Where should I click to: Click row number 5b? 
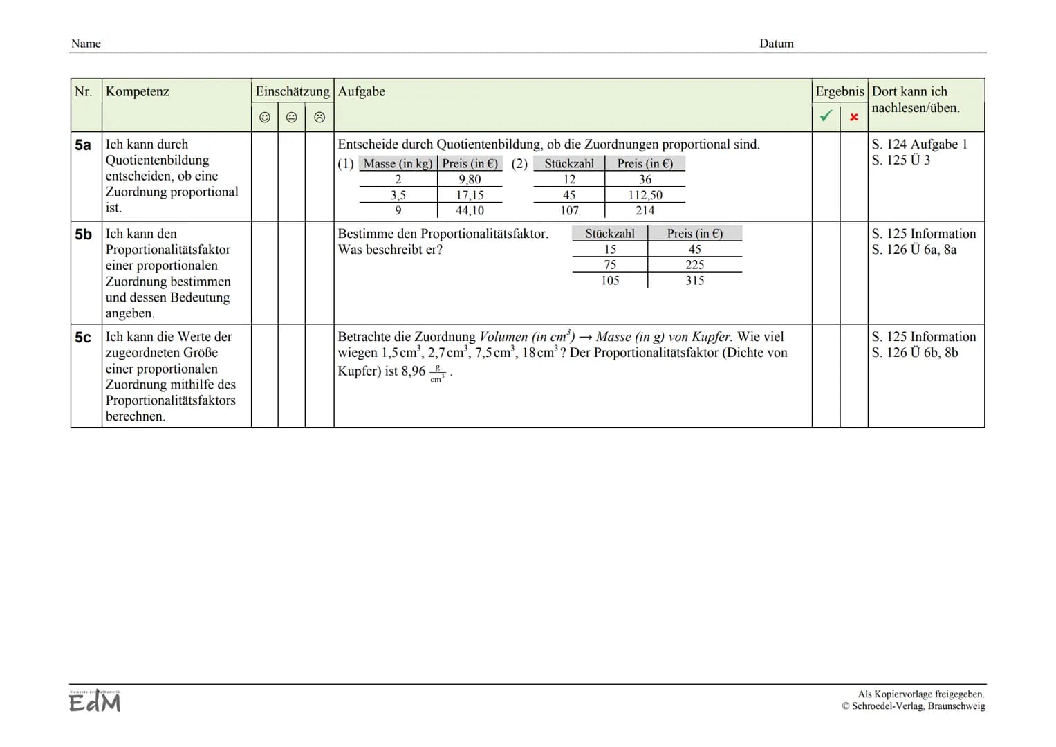tap(83, 234)
